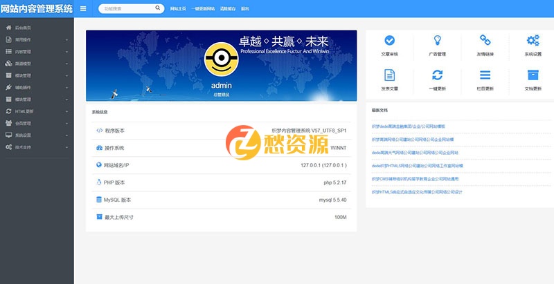Open the 网络工作室 HTML5 document link
This screenshot has width=554, height=284.
pyautogui.click(x=418, y=166)
